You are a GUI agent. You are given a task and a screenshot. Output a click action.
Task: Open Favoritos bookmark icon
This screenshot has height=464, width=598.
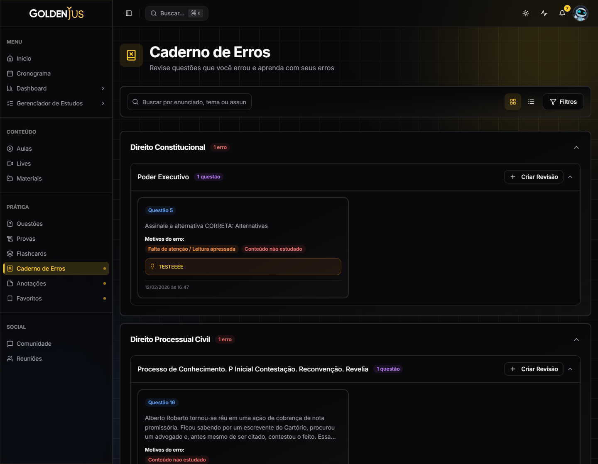pos(10,298)
